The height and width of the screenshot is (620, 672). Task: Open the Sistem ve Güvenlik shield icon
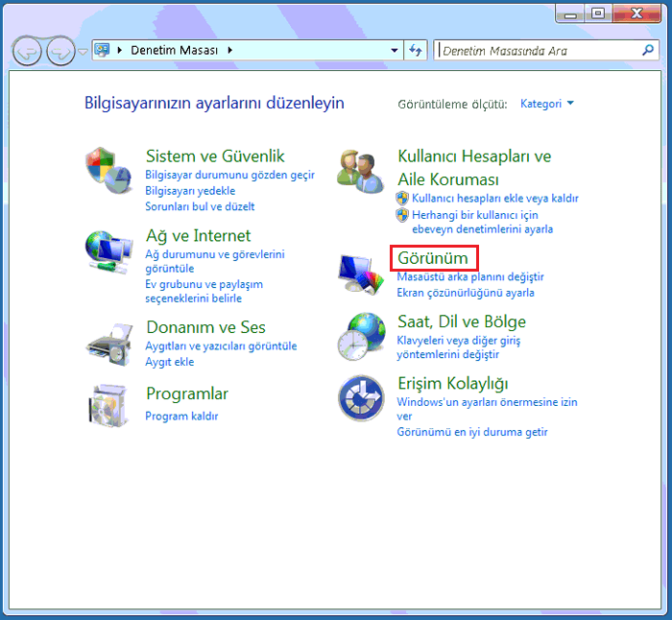click(108, 170)
